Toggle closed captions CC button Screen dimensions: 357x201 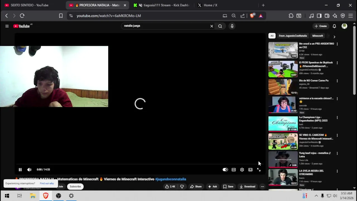(234, 169)
